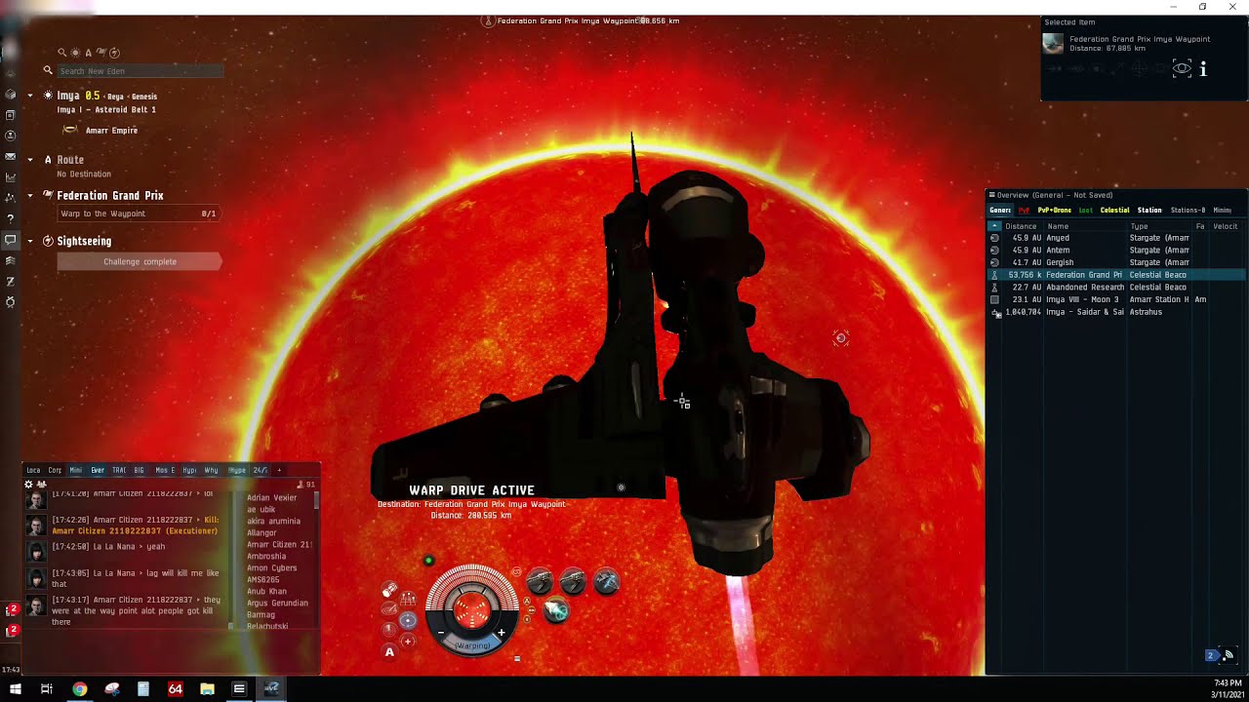Switch to the BIG chat tab
This screenshot has width=1249, height=702.
click(139, 470)
